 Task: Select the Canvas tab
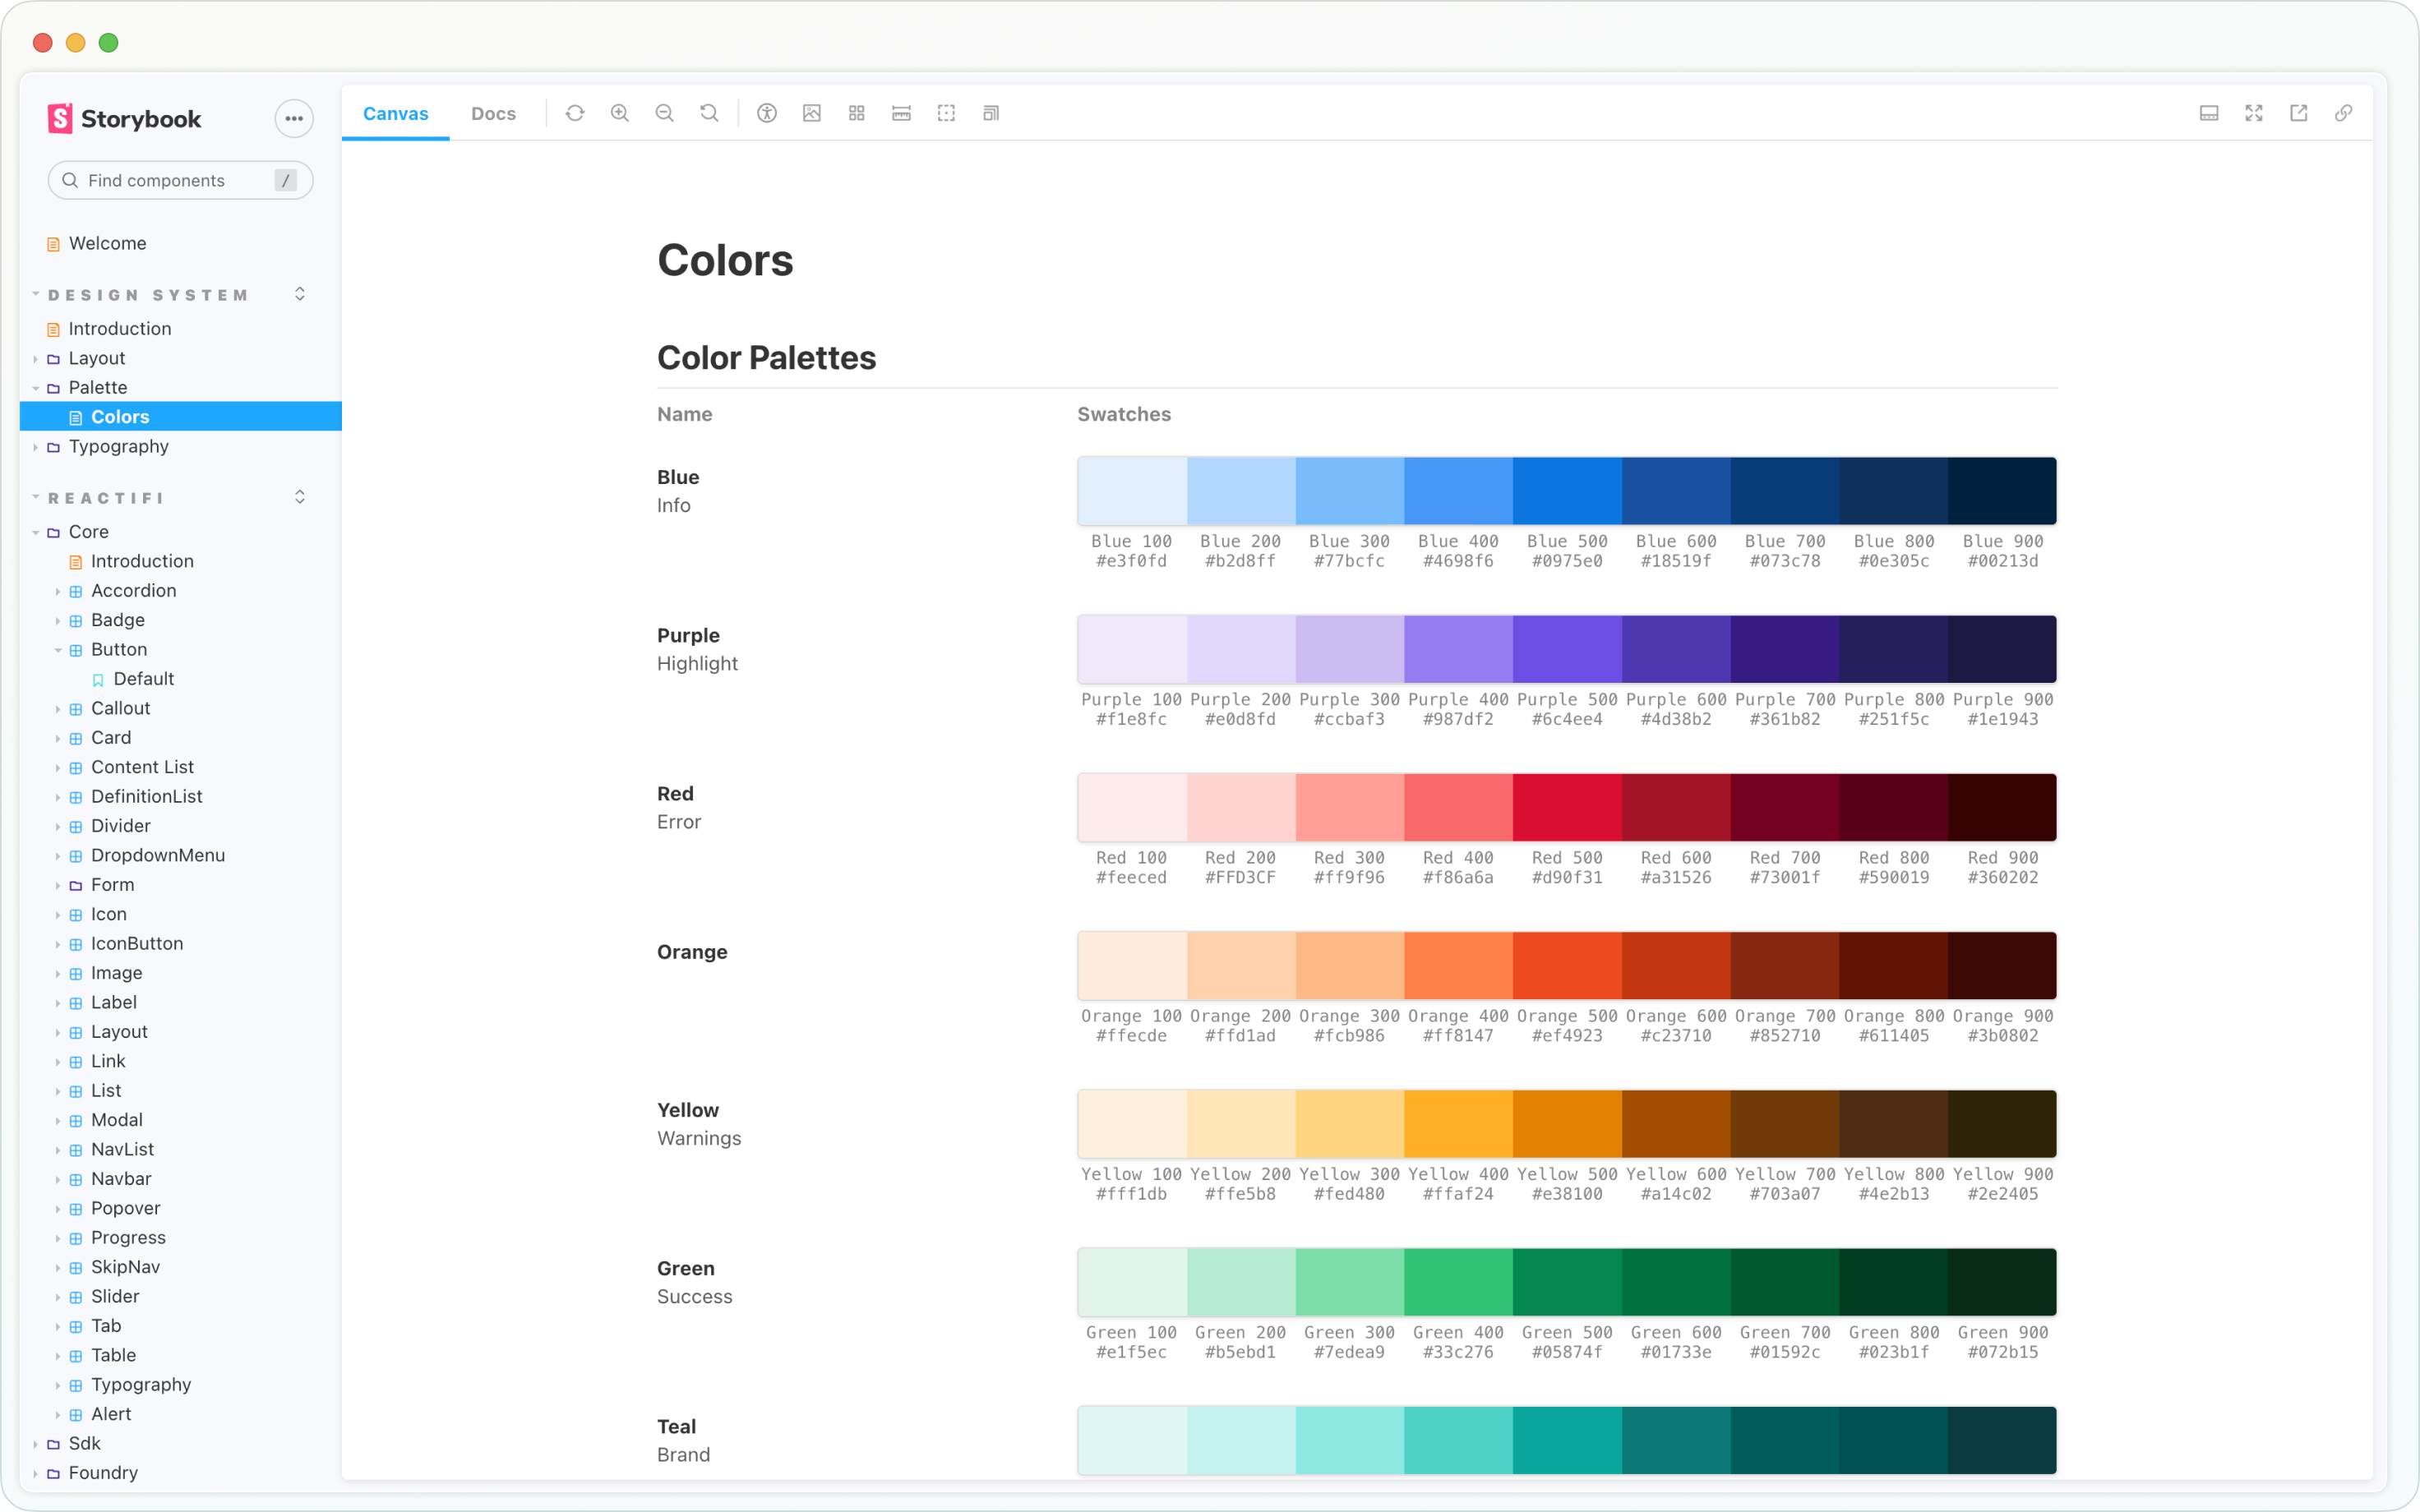tap(395, 113)
